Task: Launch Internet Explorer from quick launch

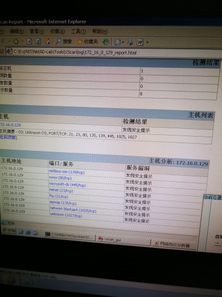Action: pos(28,232)
